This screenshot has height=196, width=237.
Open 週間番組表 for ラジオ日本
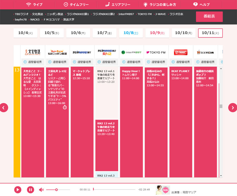point(205,62)
